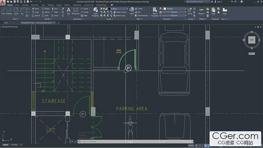Activate the Rotate command
This screenshot has height=148, width=263.
(46, 9)
